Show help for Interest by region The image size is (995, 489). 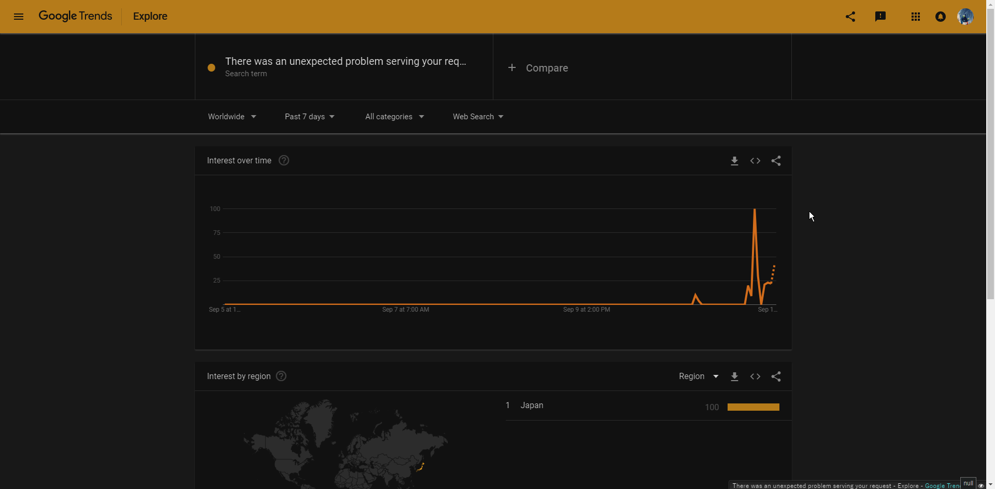pyautogui.click(x=281, y=376)
